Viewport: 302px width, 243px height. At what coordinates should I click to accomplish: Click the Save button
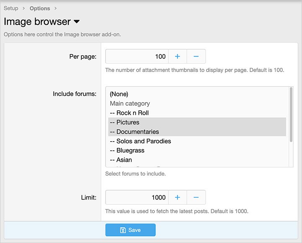130,230
